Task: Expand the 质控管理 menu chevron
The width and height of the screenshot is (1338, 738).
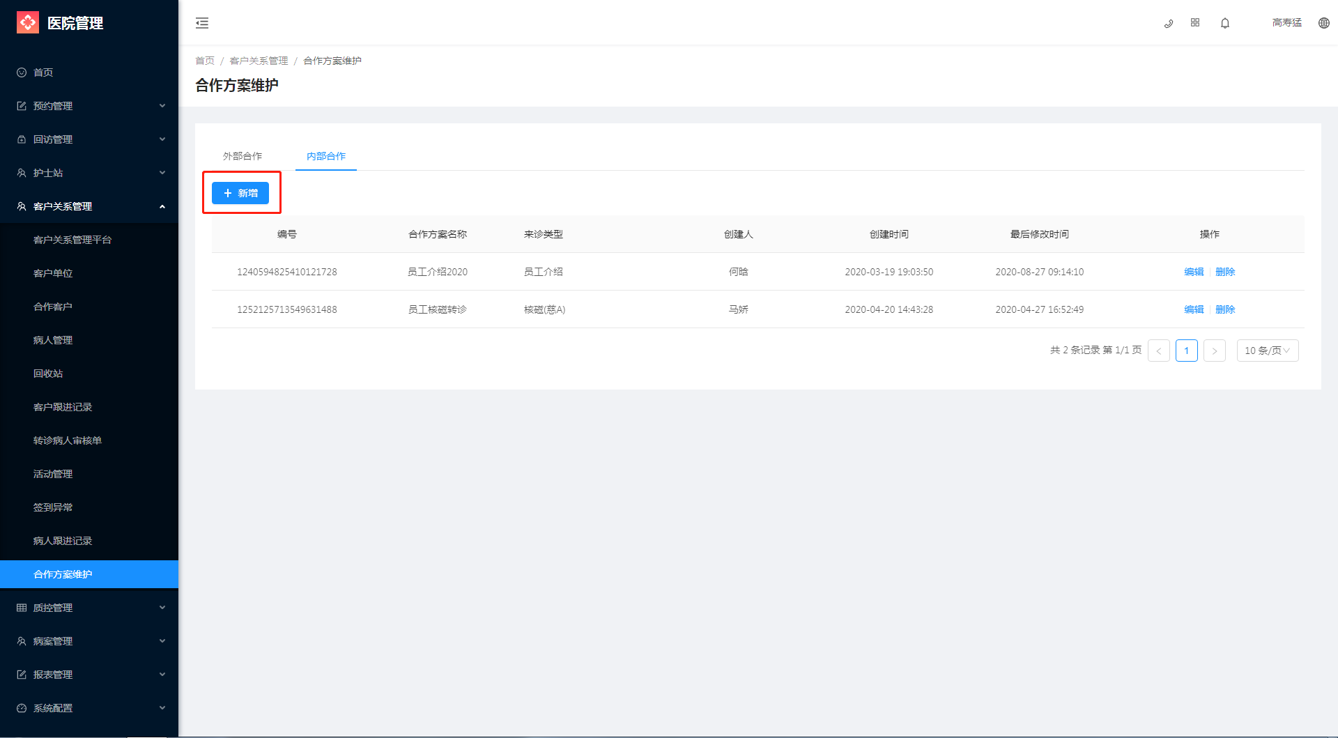Action: coord(162,608)
